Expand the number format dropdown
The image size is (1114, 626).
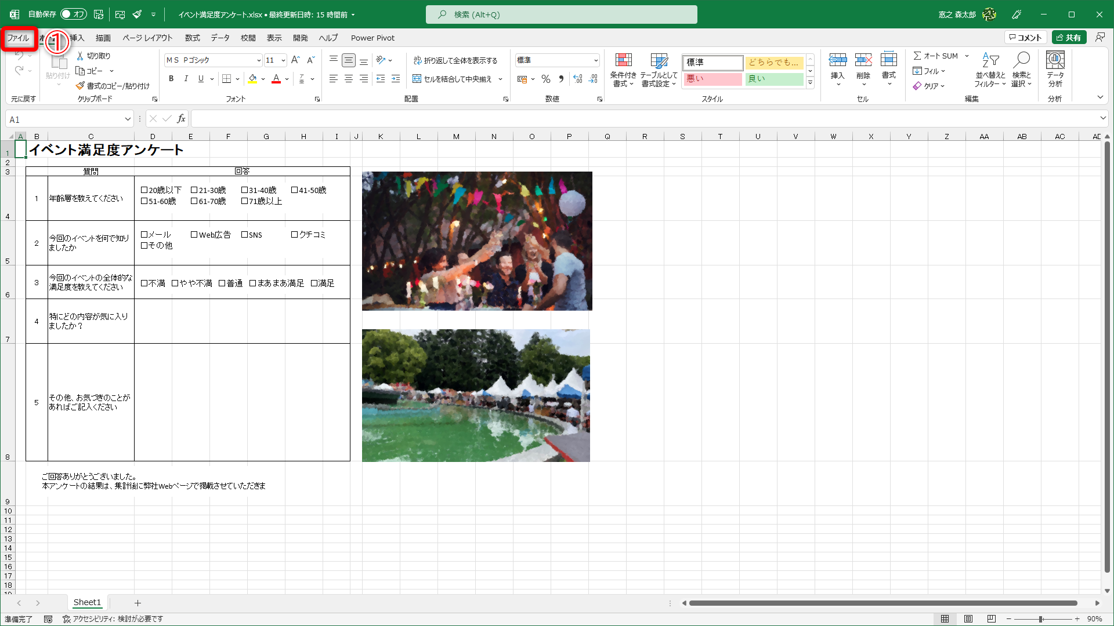coord(596,60)
